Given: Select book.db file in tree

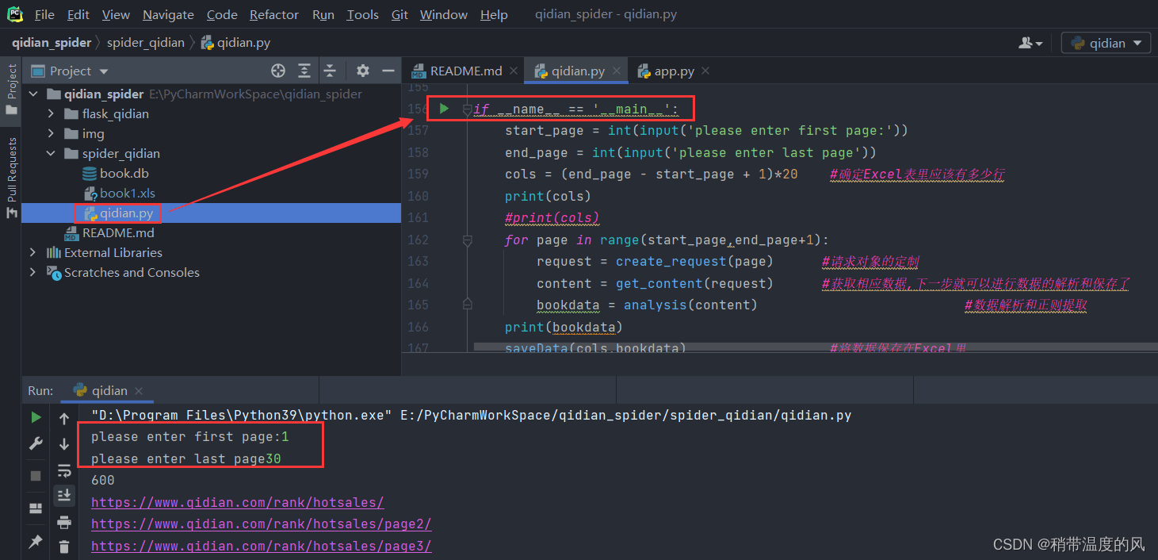Looking at the screenshot, I should point(124,173).
